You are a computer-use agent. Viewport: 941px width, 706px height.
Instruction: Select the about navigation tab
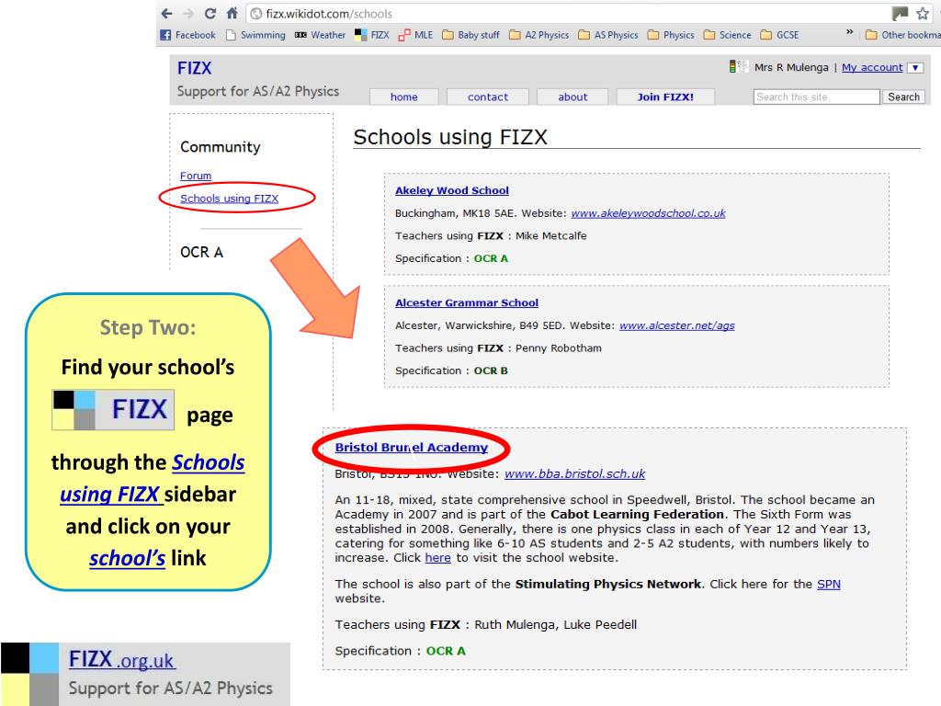point(573,97)
